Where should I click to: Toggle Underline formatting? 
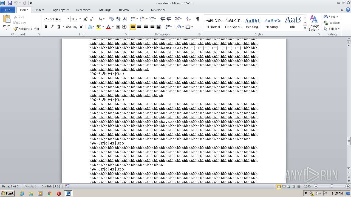tap(58, 27)
